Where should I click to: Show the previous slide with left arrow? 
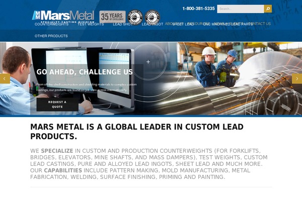tap(5, 78)
